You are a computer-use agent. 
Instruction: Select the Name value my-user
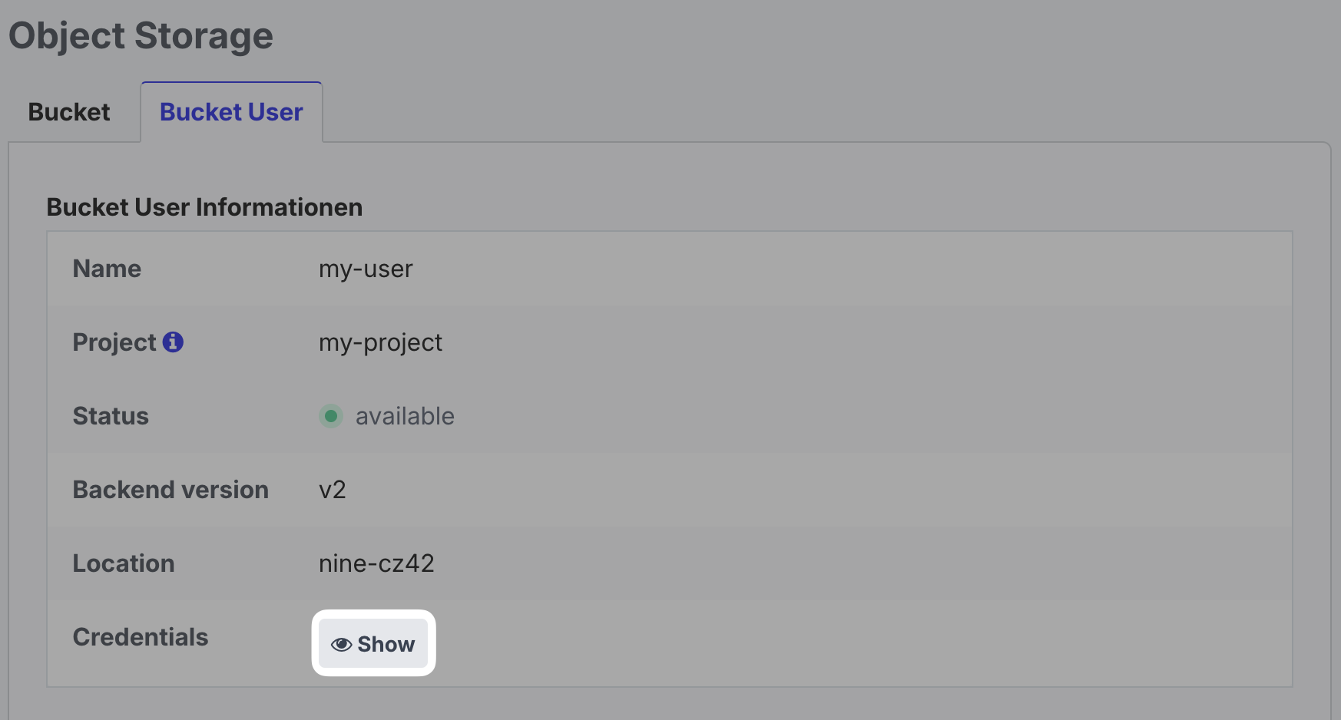point(366,269)
